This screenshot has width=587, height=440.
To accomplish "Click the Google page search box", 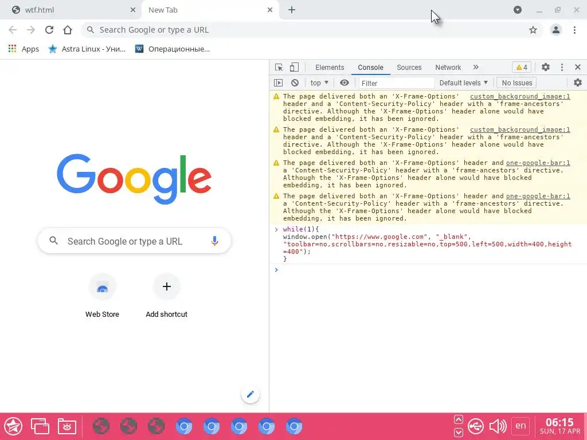I will pyautogui.click(x=134, y=241).
